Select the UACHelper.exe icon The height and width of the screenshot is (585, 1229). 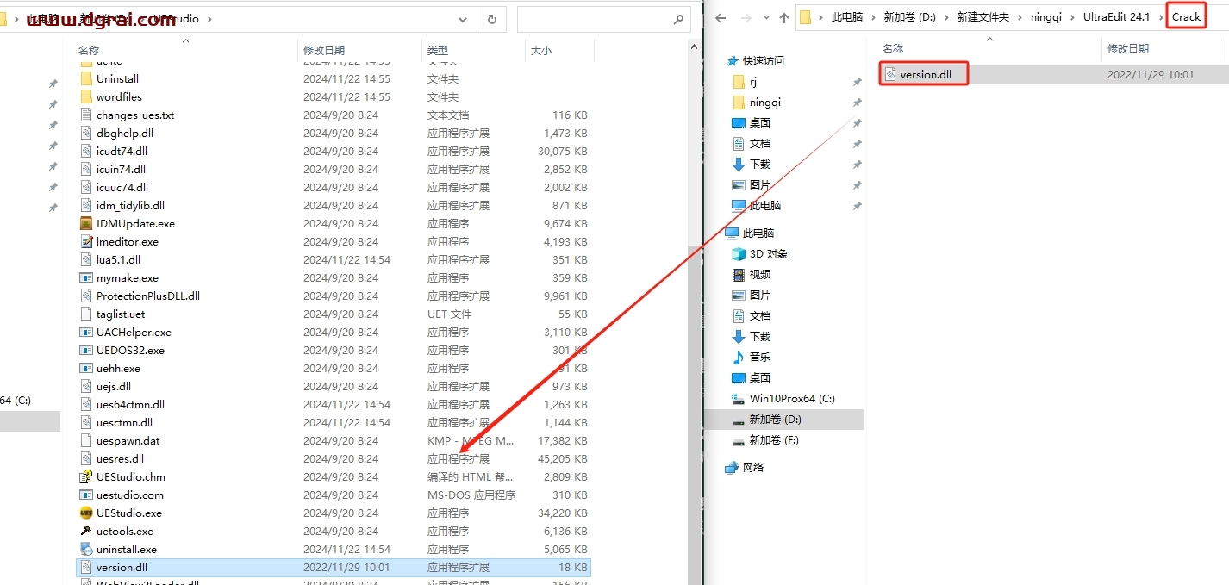pyautogui.click(x=85, y=332)
